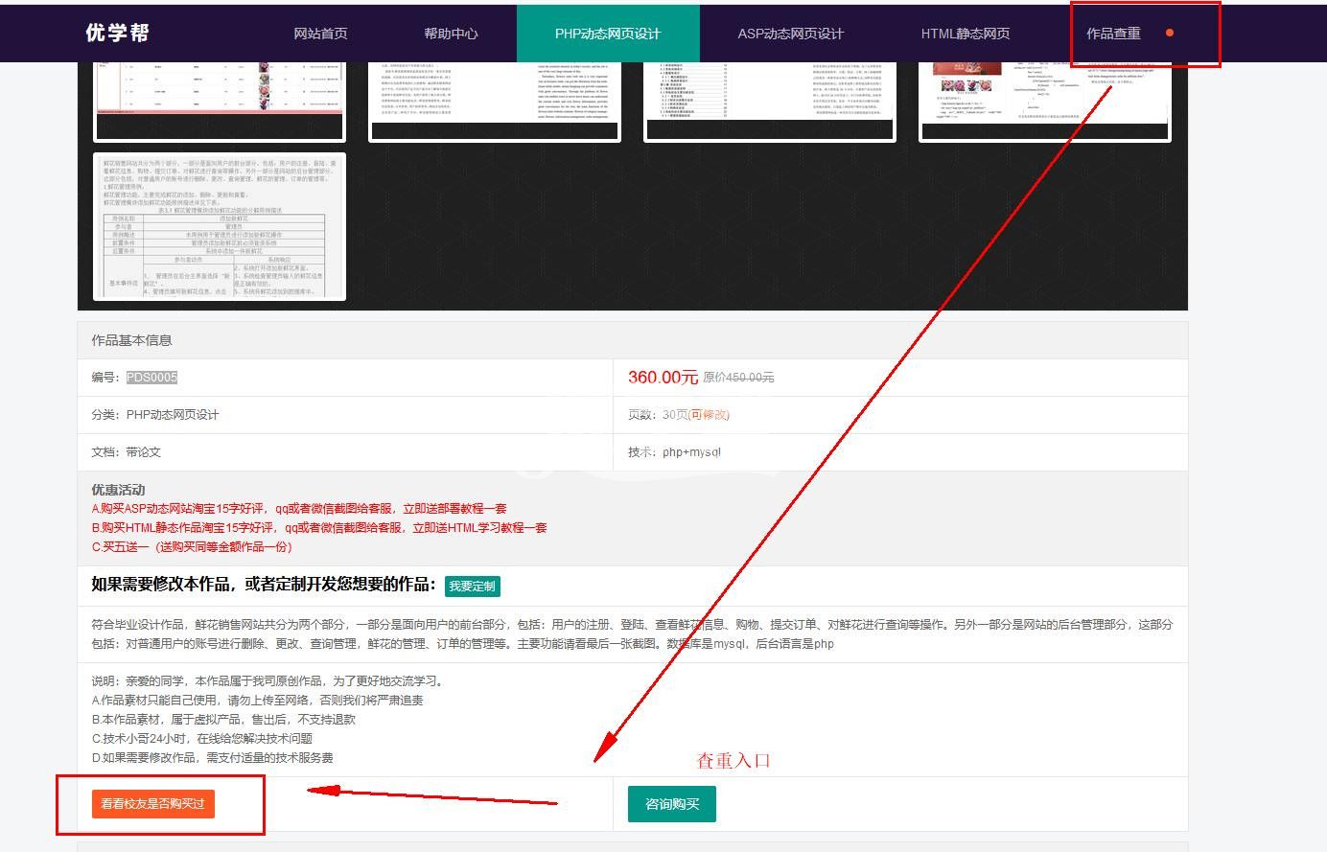
Task: Switch to the ASP动态网页设计 tab
Action: pos(790,34)
